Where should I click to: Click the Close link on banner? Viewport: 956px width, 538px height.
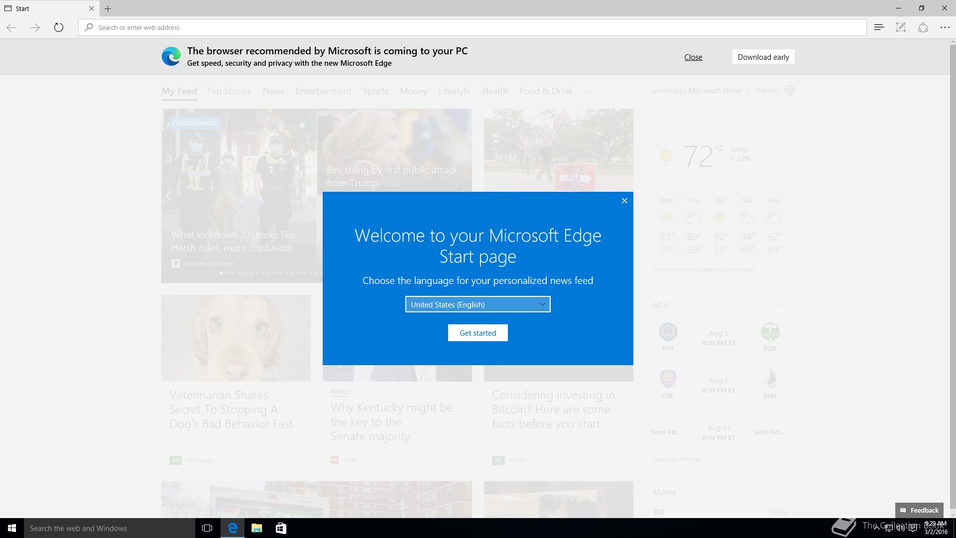tap(693, 57)
